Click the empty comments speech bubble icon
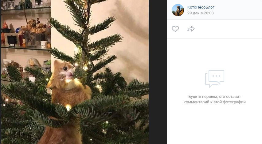The height and width of the screenshot is (144, 262). click(x=215, y=79)
